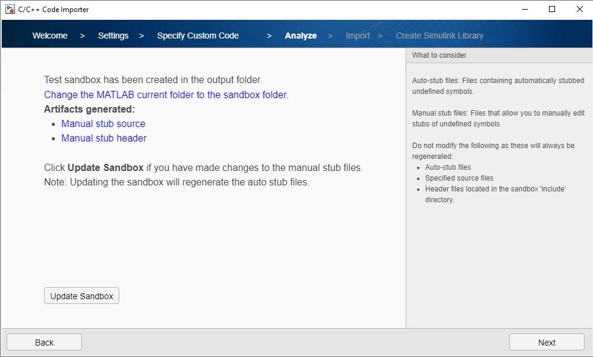Click the 'Artifacts generated:' heading
The height and width of the screenshot is (357, 593).
pyautogui.click(x=89, y=109)
